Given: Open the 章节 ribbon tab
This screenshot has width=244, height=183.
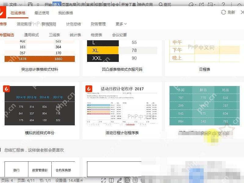Looking at the screenshot, I should pyautogui.click(x=107, y=5).
